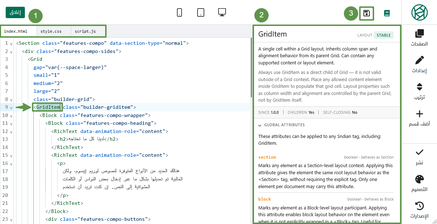Open الصفحات pages icon in sidebar
437x224 pixels.
[420, 34]
